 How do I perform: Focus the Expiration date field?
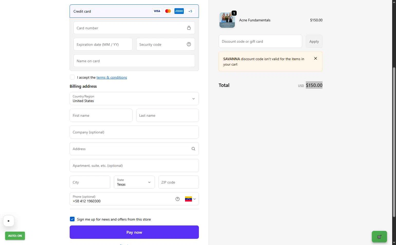103,44
